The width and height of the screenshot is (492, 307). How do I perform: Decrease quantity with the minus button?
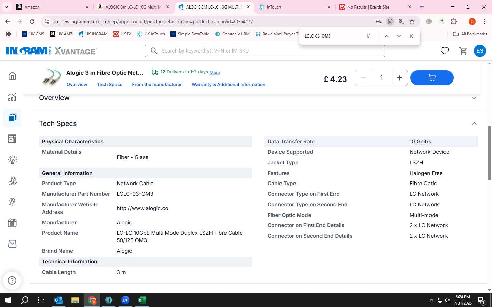(x=363, y=78)
